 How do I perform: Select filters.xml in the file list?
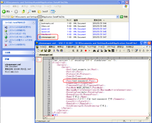(46, 26)
